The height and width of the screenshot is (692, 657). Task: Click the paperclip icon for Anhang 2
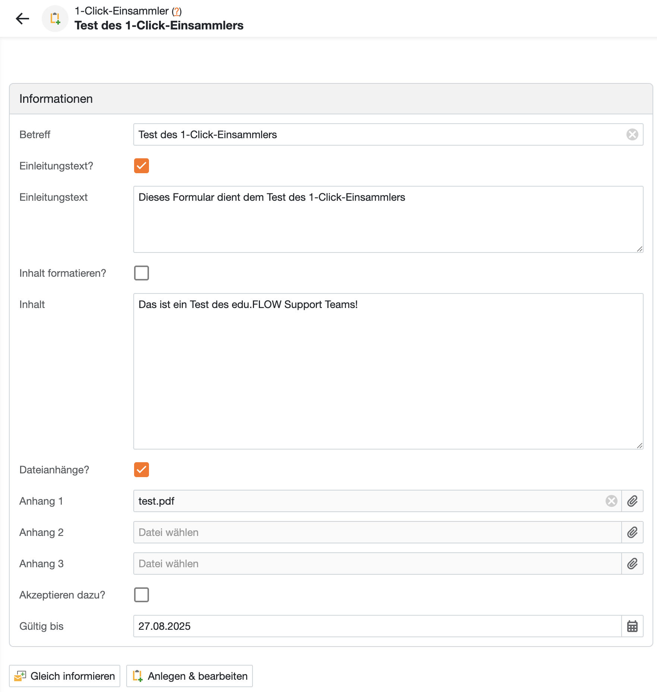[632, 532]
